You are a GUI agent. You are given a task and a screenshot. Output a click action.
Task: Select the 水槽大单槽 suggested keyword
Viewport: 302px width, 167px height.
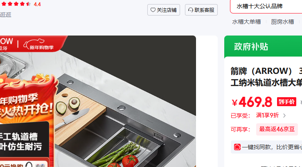246,22
